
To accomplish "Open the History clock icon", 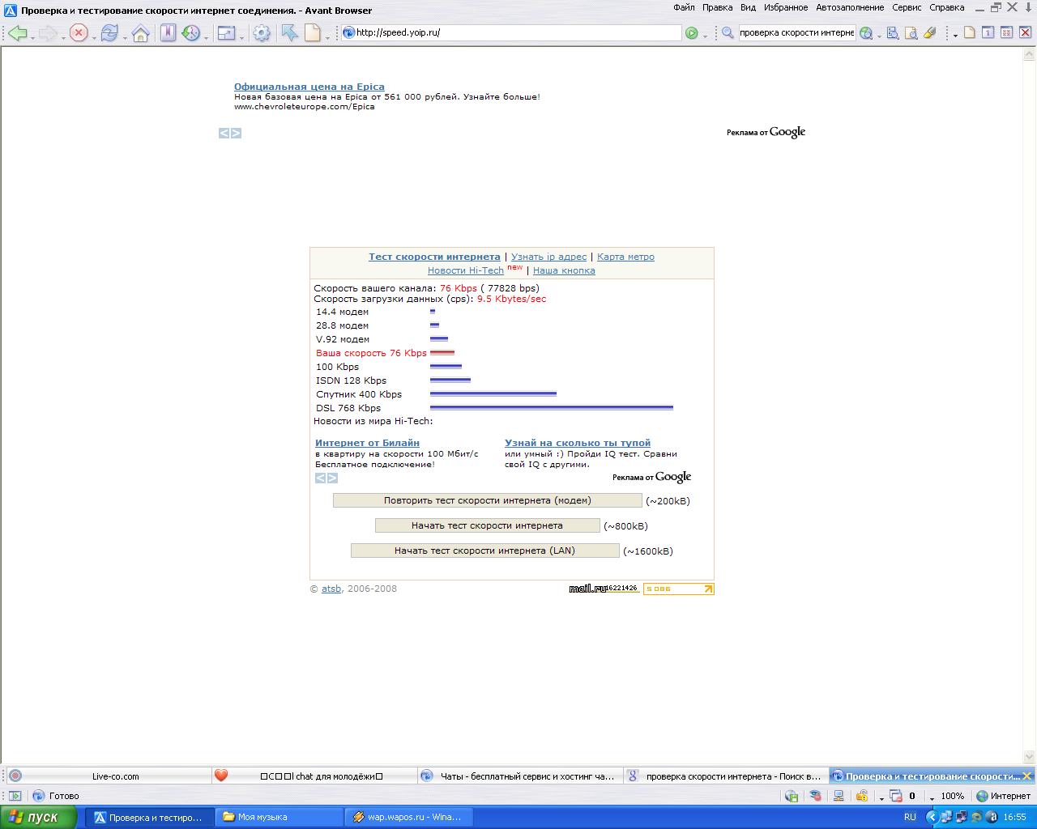I will 190,33.
